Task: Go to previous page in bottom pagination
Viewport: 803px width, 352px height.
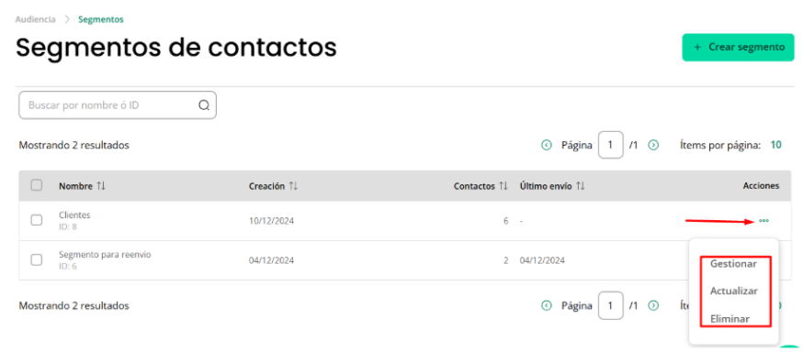Action: coord(547,305)
